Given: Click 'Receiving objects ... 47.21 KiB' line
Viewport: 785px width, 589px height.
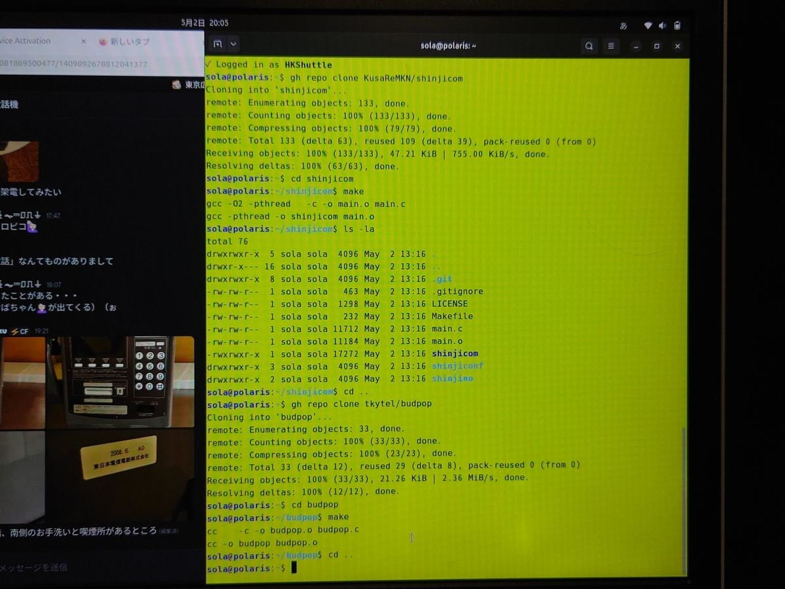Looking at the screenshot, I should click(x=377, y=154).
